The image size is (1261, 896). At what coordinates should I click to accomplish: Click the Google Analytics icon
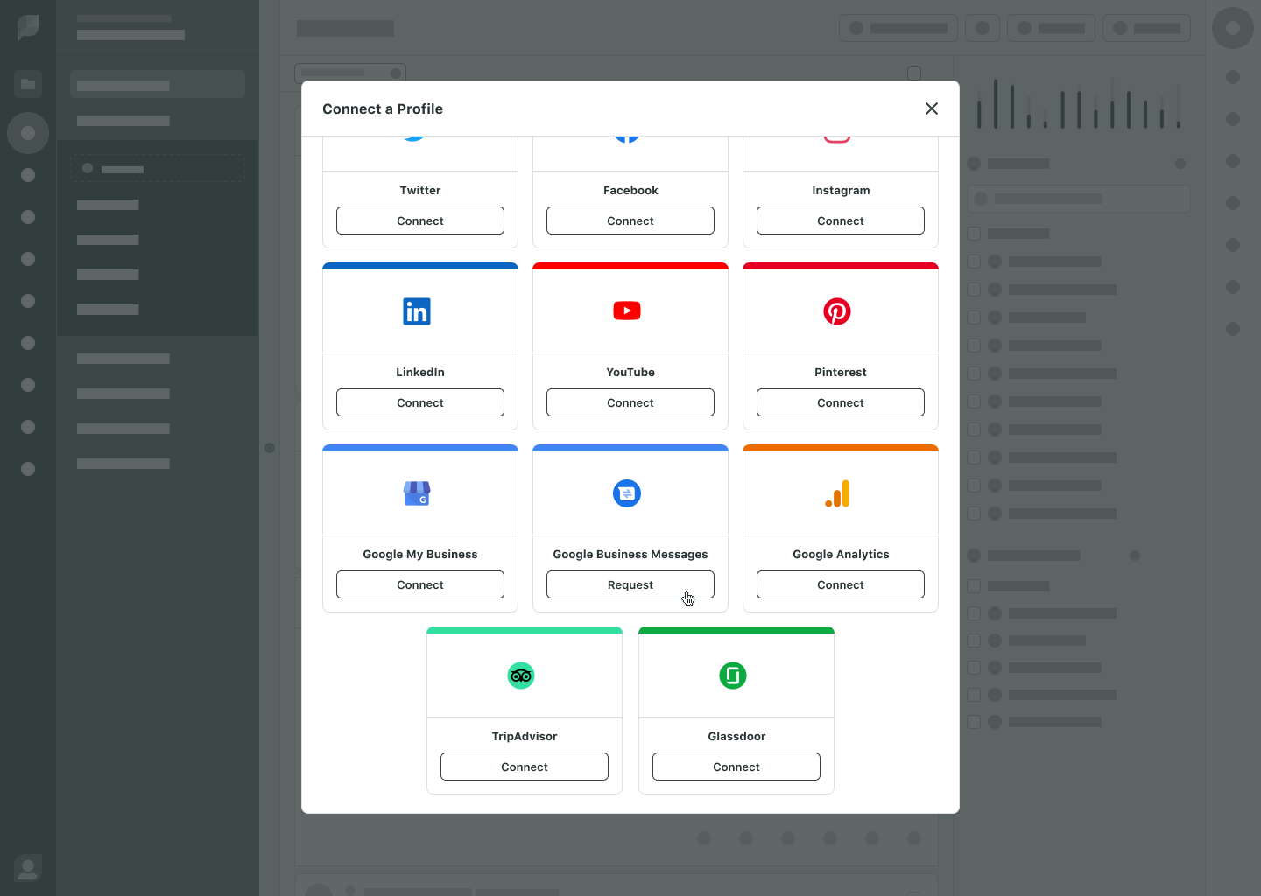click(x=837, y=493)
